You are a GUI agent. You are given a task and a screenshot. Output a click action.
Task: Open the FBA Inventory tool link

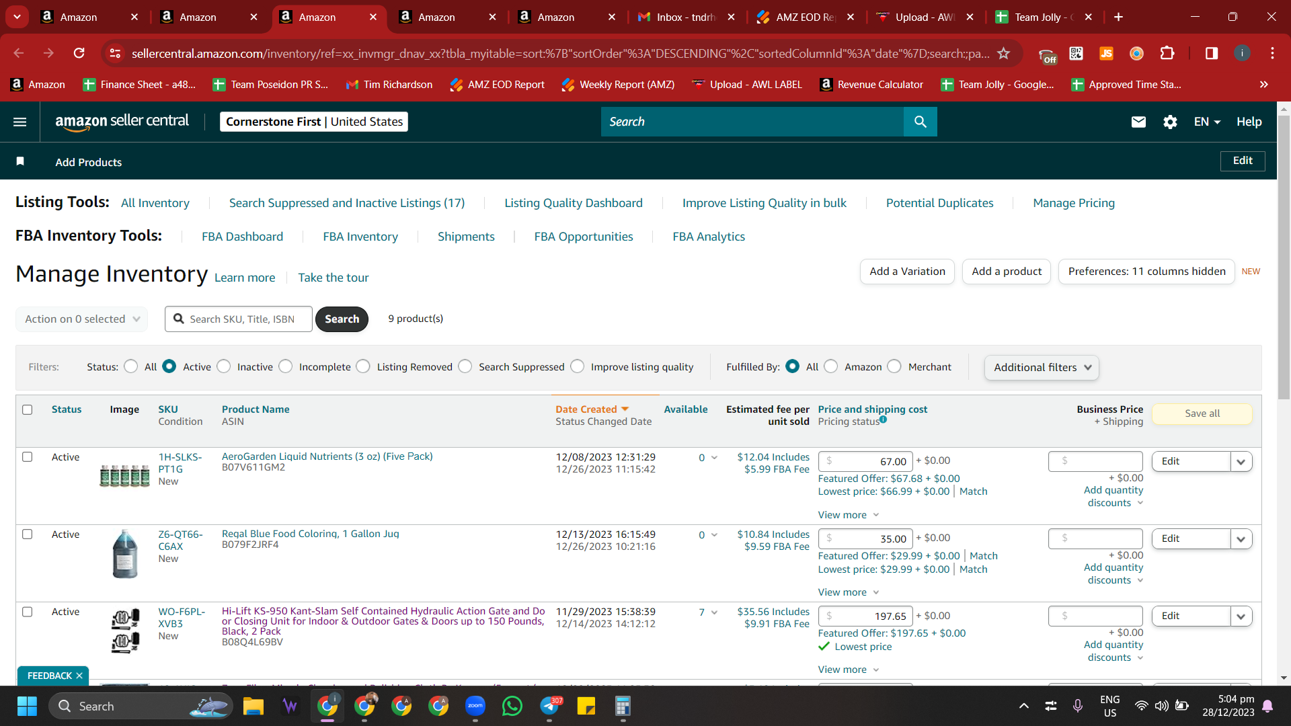click(x=360, y=237)
